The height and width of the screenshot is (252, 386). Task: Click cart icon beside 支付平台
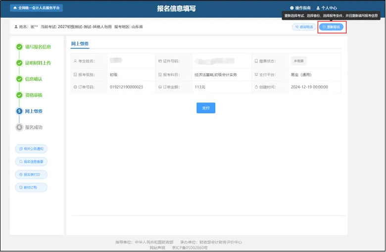[256, 74]
